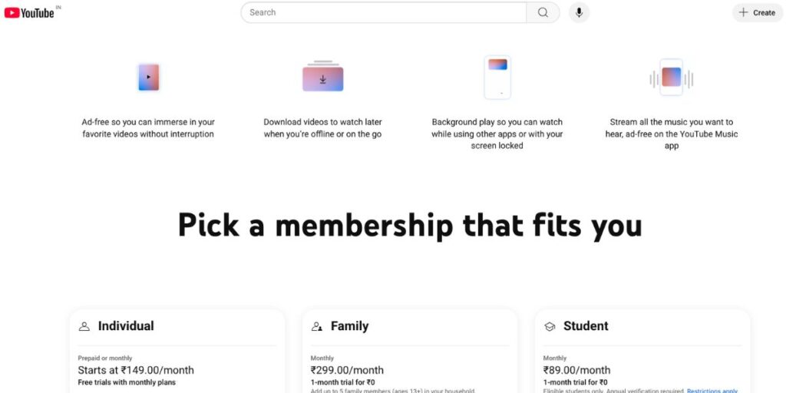Viewport: 786px width, 393px height.
Task: Select the Student membership card heading
Action: (586, 325)
